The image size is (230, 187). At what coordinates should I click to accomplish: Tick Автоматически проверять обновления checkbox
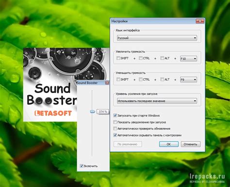(x=115, y=128)
